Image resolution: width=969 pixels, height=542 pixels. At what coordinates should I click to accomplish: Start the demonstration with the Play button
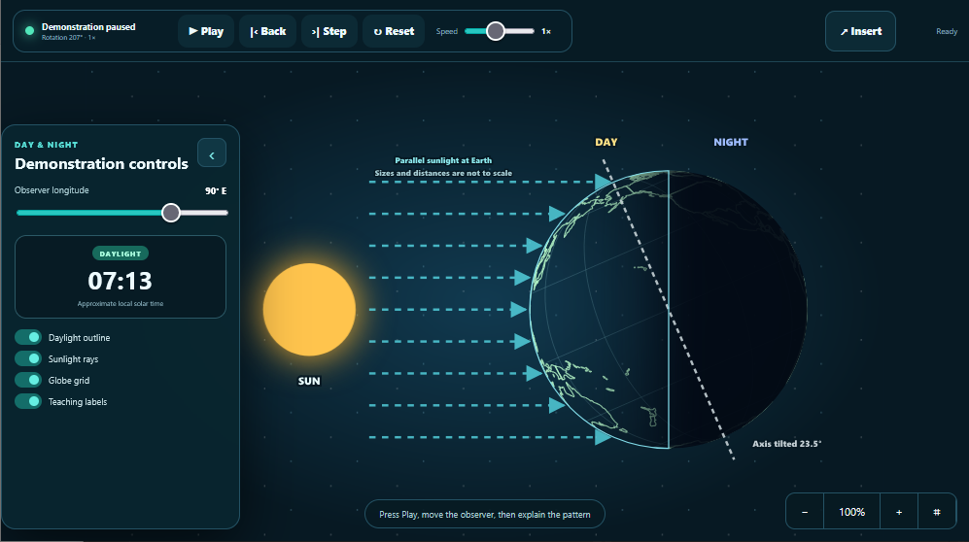tap(206, 31)
